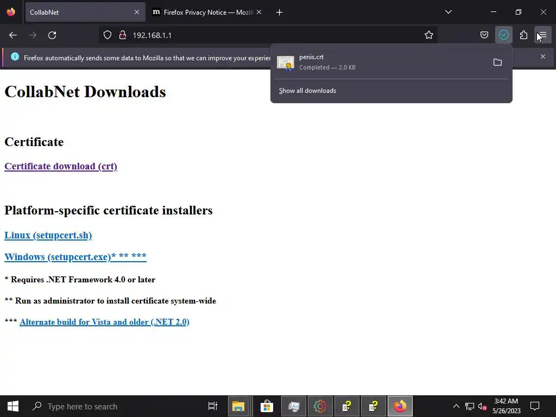Viewport: 556px width, 417px height.
Task: Open Task View from the taskbar
Action: 213,406
